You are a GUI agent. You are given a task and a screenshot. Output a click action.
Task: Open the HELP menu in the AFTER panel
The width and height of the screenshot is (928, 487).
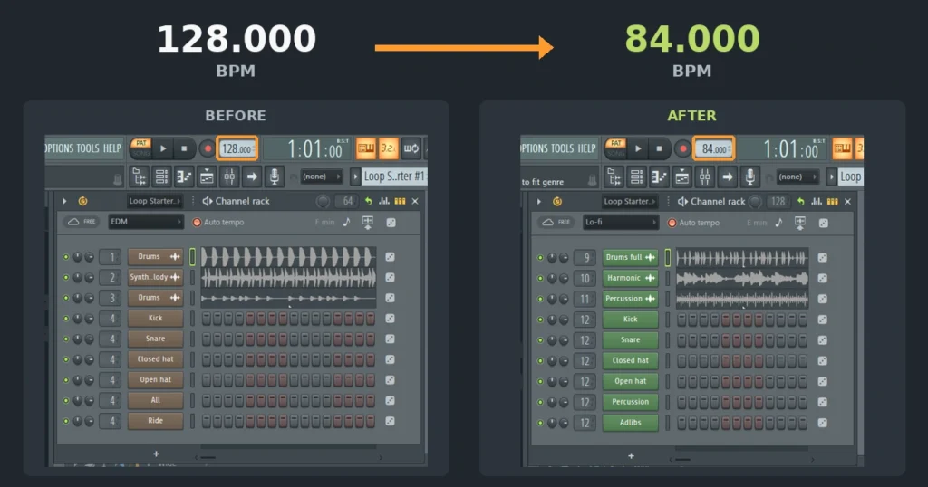(x=587, y=149)
